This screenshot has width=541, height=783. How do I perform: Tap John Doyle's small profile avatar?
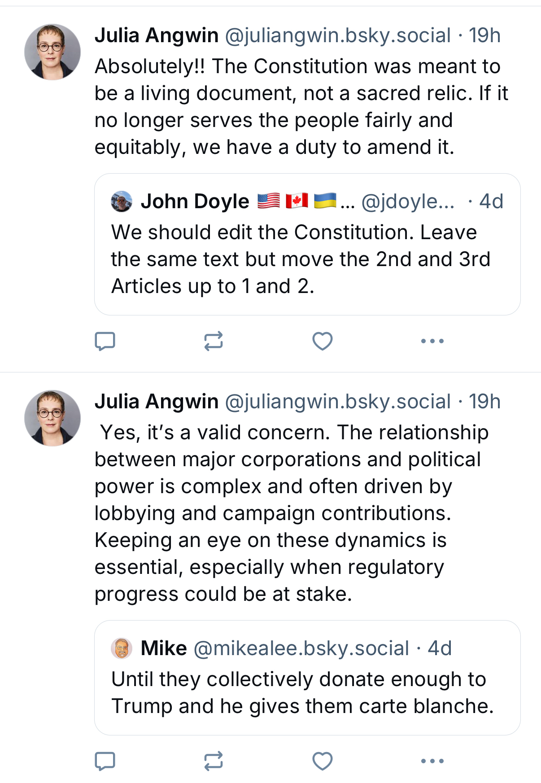point(122,201)
